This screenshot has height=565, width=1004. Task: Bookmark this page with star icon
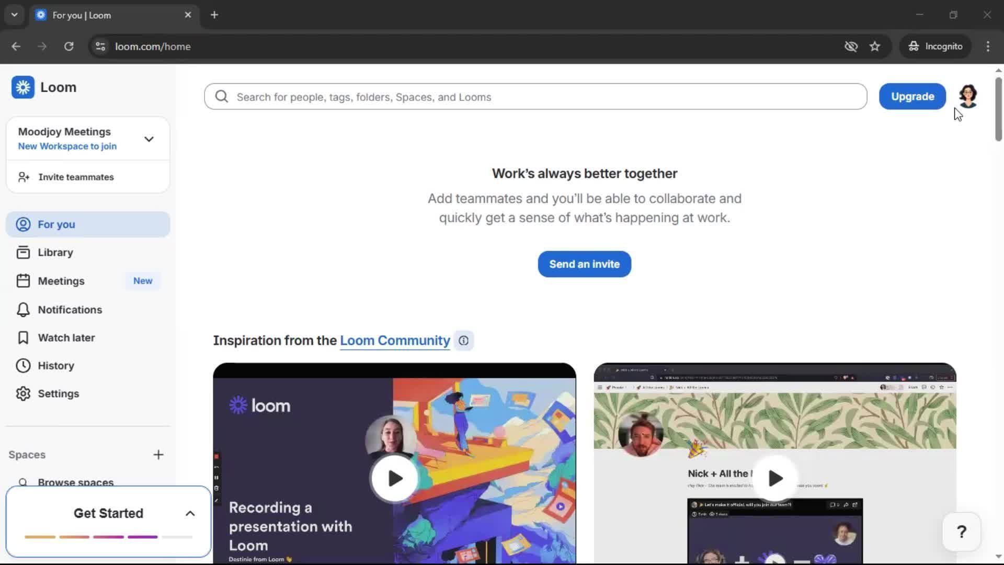point(875,47)
